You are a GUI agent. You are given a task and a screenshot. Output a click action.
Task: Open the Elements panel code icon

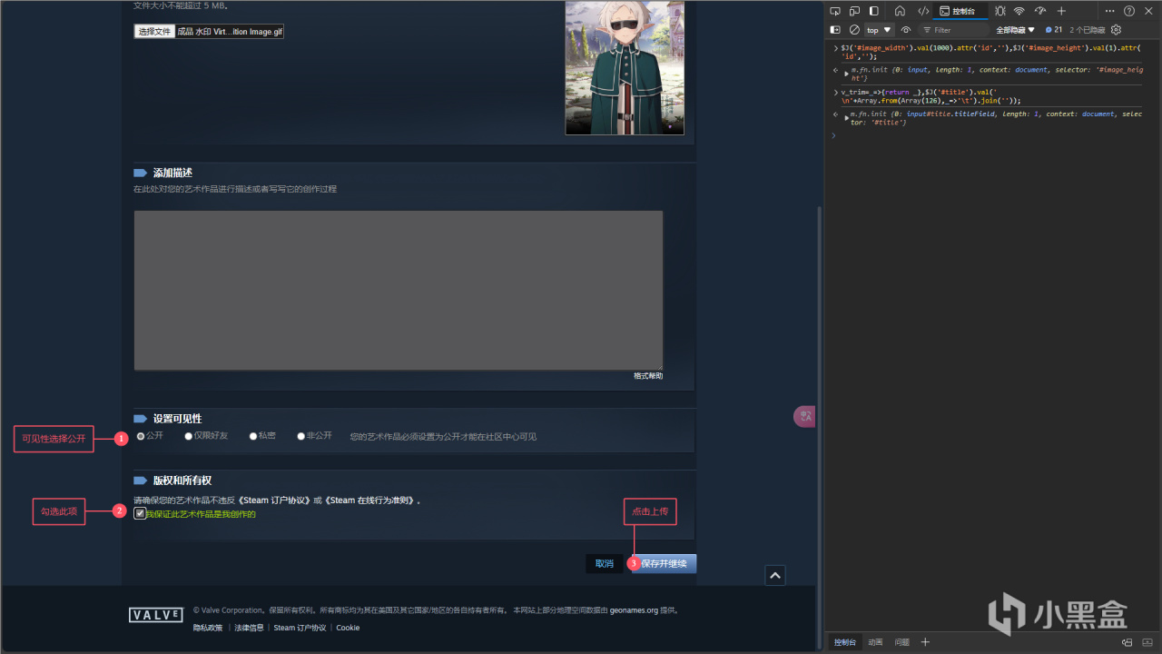click(923, 11)
